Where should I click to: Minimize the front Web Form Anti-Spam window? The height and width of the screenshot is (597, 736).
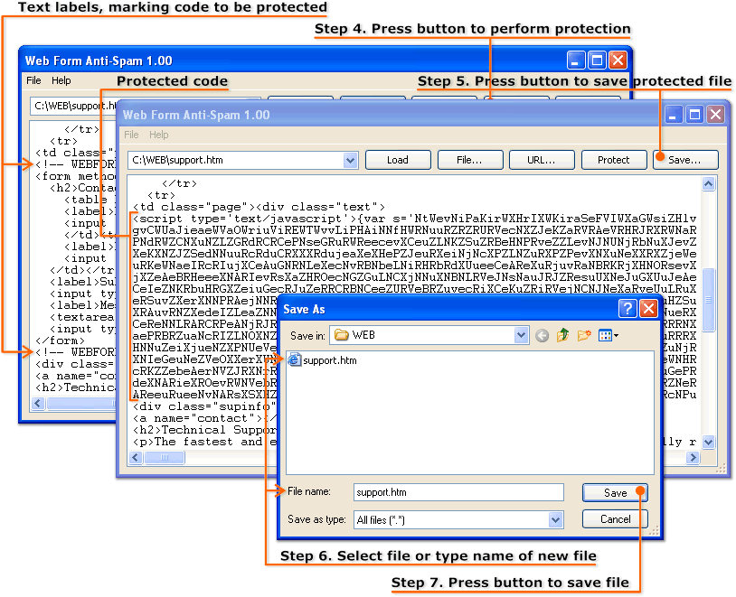click(673, 115)
